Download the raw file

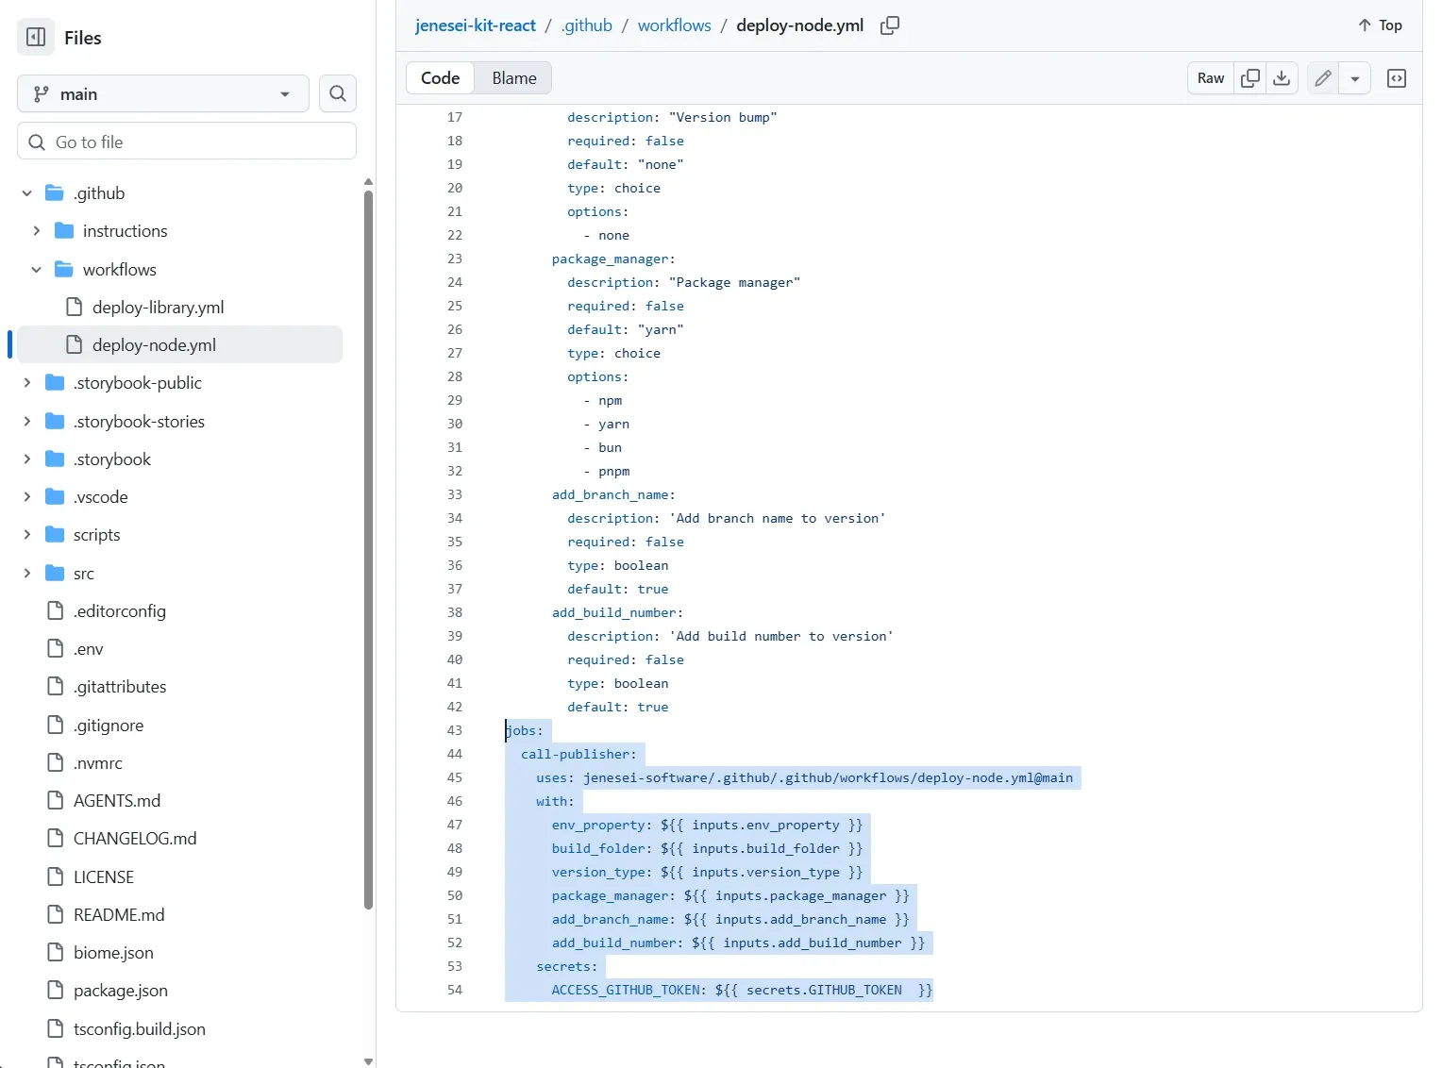pos(1282,78)
